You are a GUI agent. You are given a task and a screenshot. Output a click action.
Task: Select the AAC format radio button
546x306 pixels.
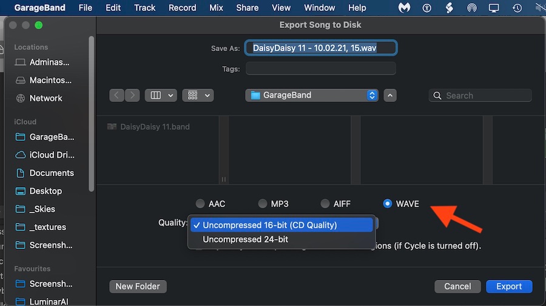coord(200,204)
